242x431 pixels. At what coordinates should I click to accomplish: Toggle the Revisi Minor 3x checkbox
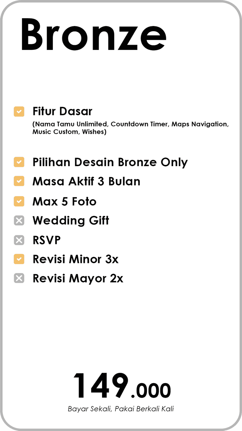pos(19,259)
